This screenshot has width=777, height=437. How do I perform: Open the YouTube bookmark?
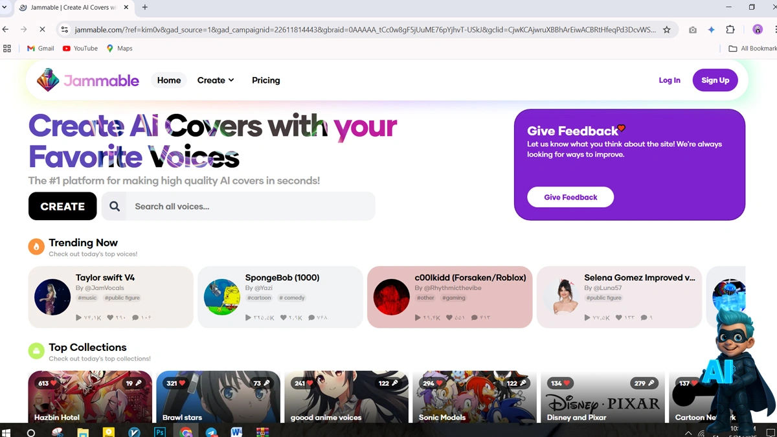click(x=80, y=49)
